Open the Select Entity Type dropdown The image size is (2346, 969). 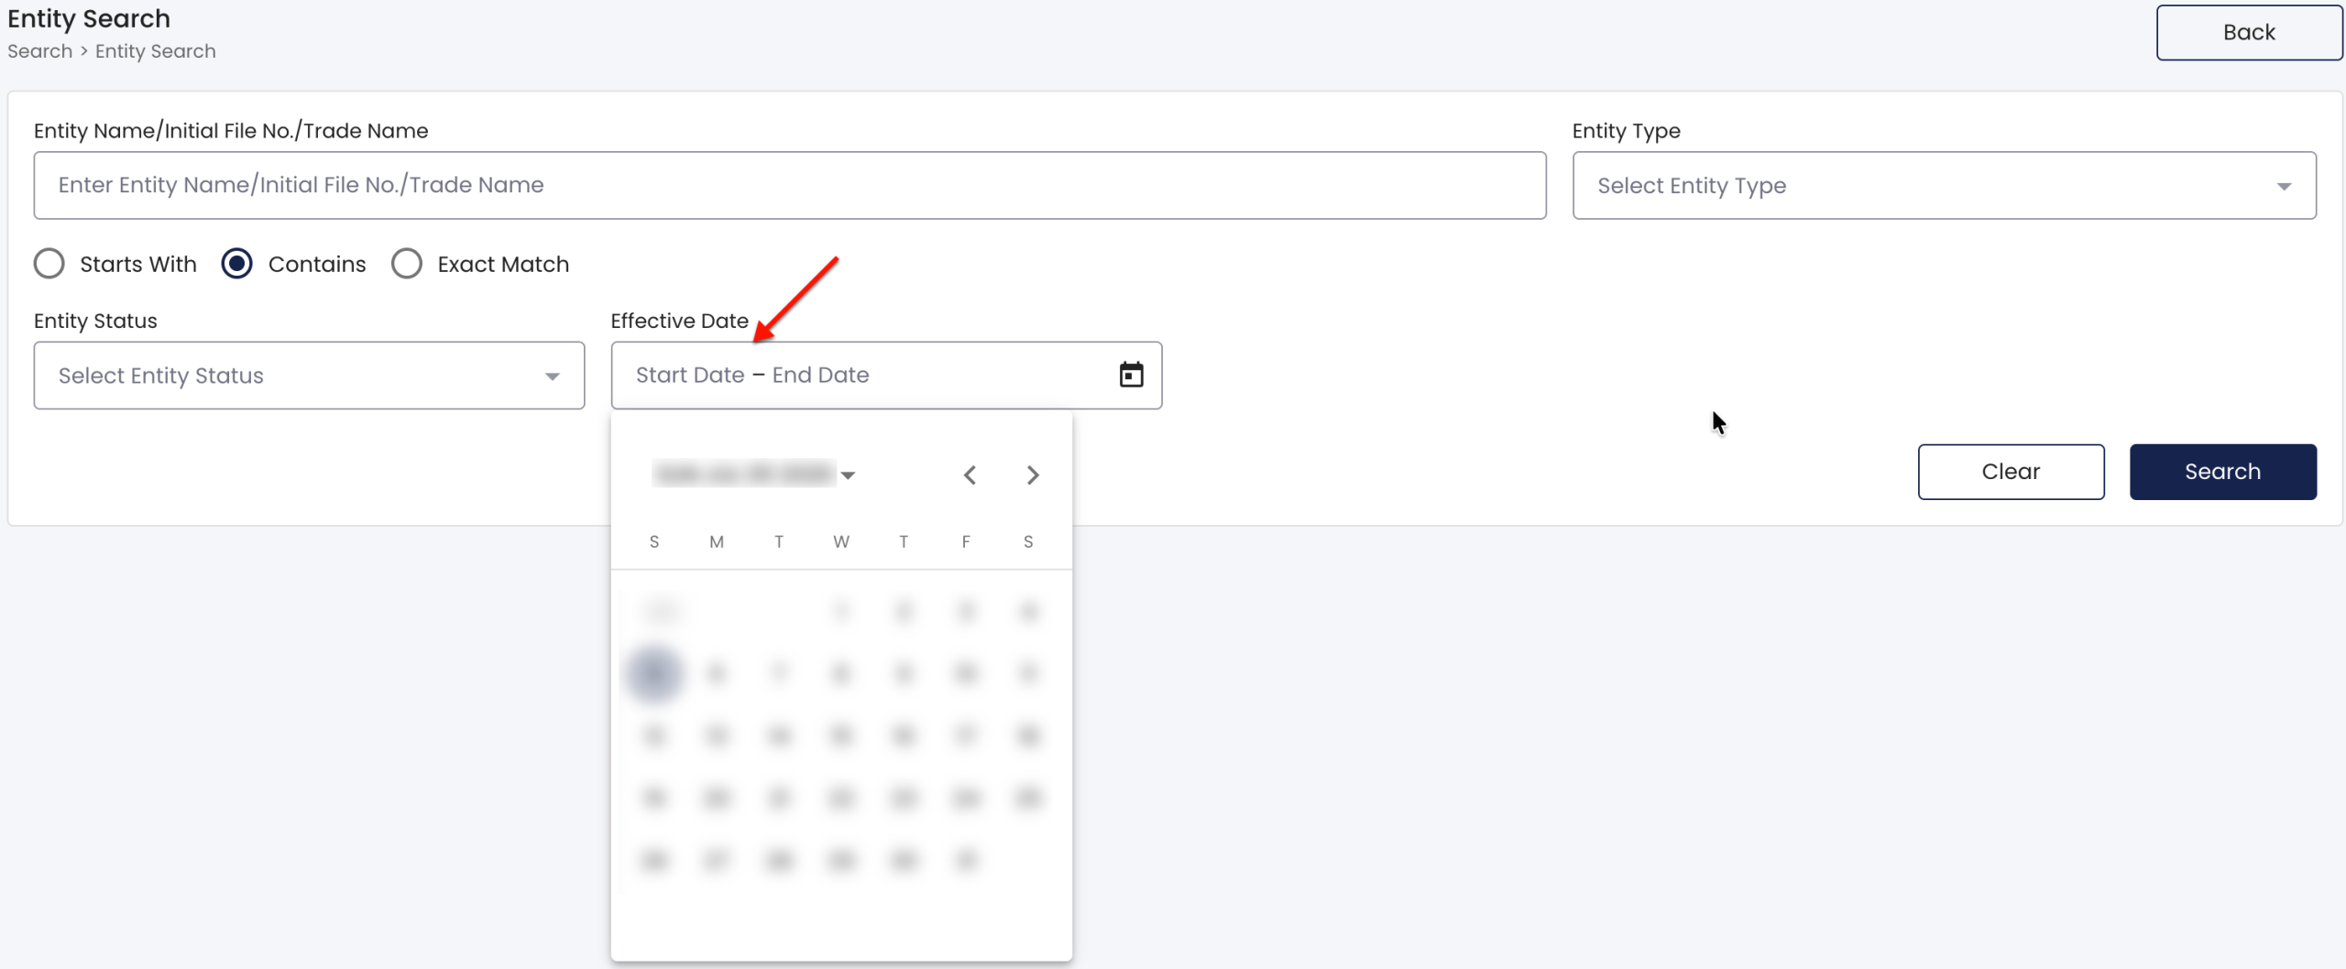point(1945,185)
